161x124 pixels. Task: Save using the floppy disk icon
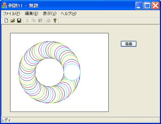[19, 21]
